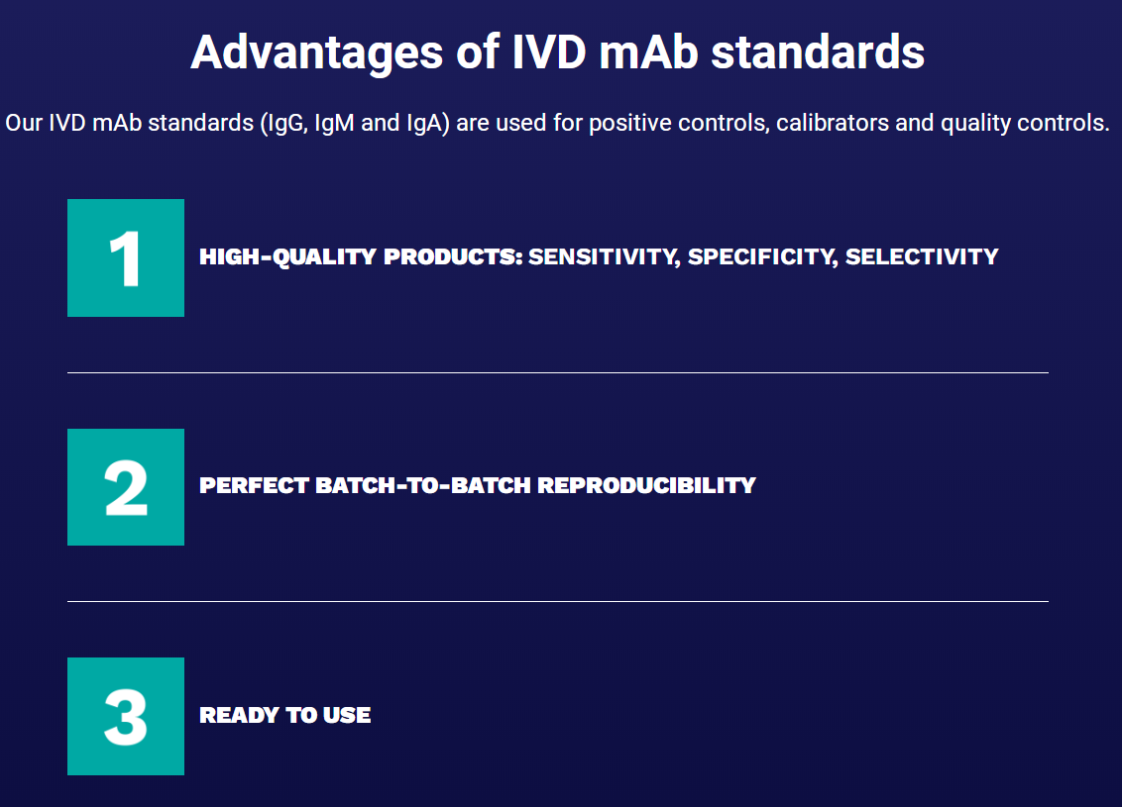Screen dimensions: 1122x807
Task: Click the teal number 1 box
Action: 126,258
